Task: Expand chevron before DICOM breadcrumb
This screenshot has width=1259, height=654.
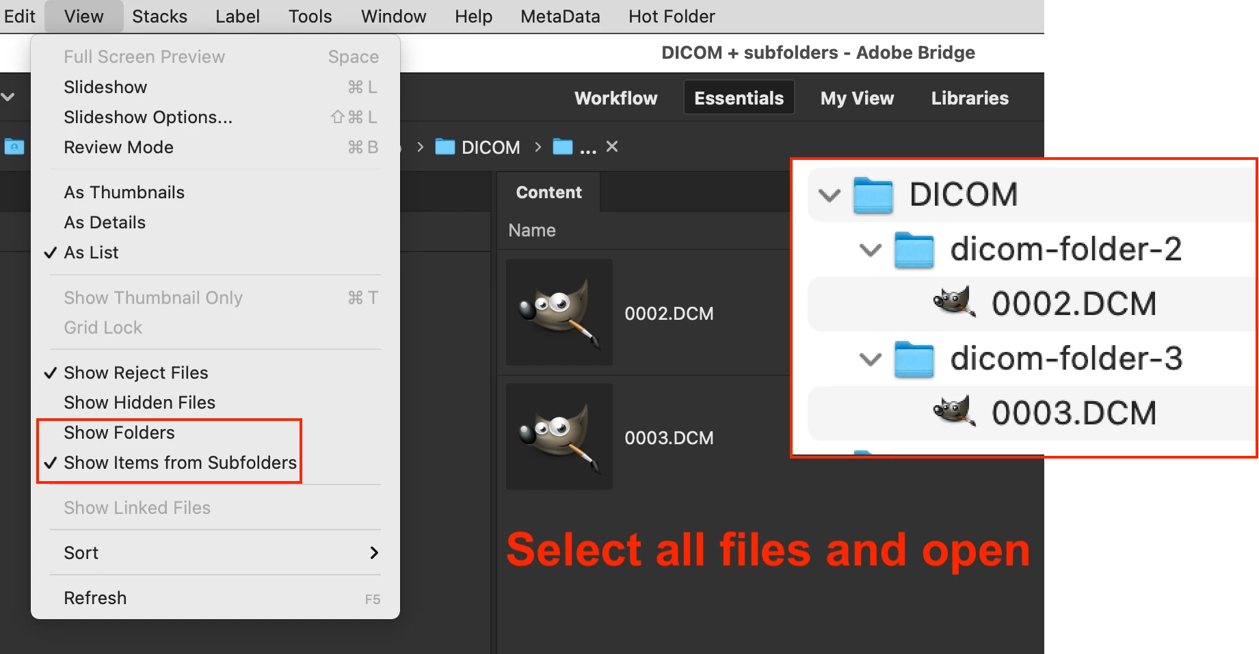Action: (420, 147)
